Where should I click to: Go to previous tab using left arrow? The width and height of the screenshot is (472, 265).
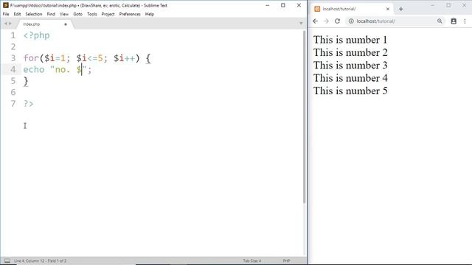5,24
